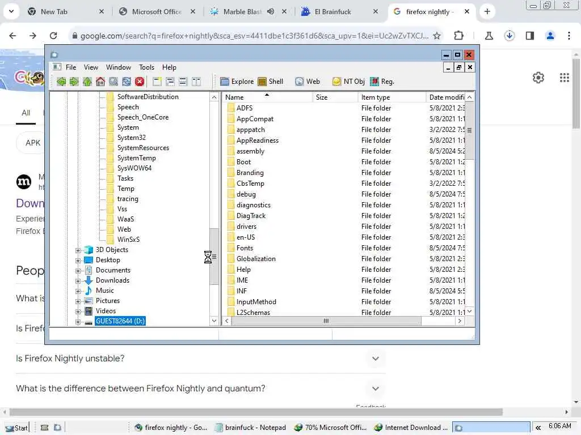Screen dimensions: 581x435
Task: Expand the Pictures tree node
Action: (78, 301)
